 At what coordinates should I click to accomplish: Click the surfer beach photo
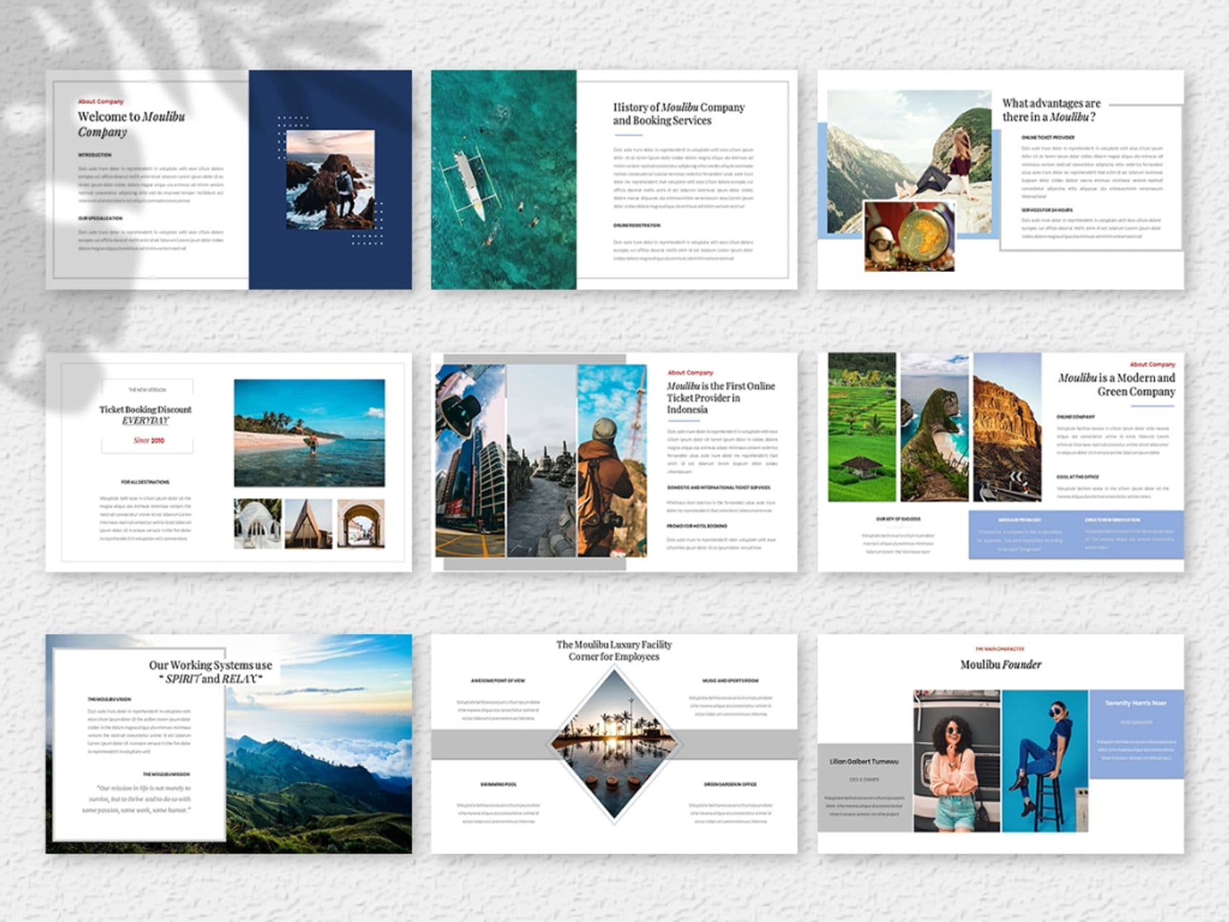(x=309, y=433)
